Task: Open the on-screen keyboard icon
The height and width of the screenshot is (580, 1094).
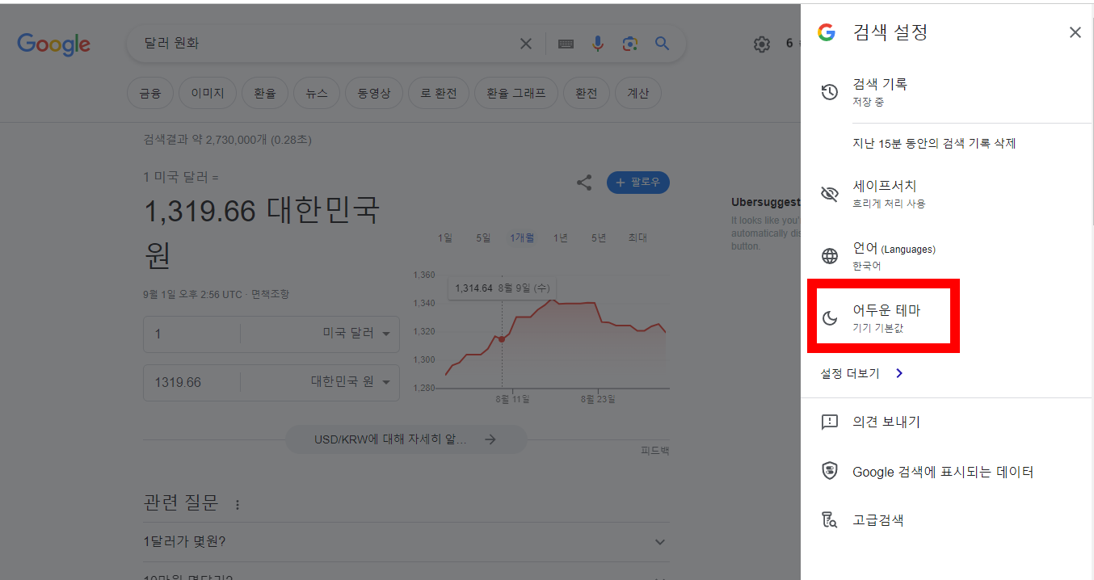Action: [566, 44]
